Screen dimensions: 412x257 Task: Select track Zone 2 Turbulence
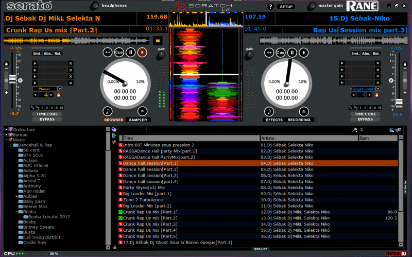(x=143, y=199)
